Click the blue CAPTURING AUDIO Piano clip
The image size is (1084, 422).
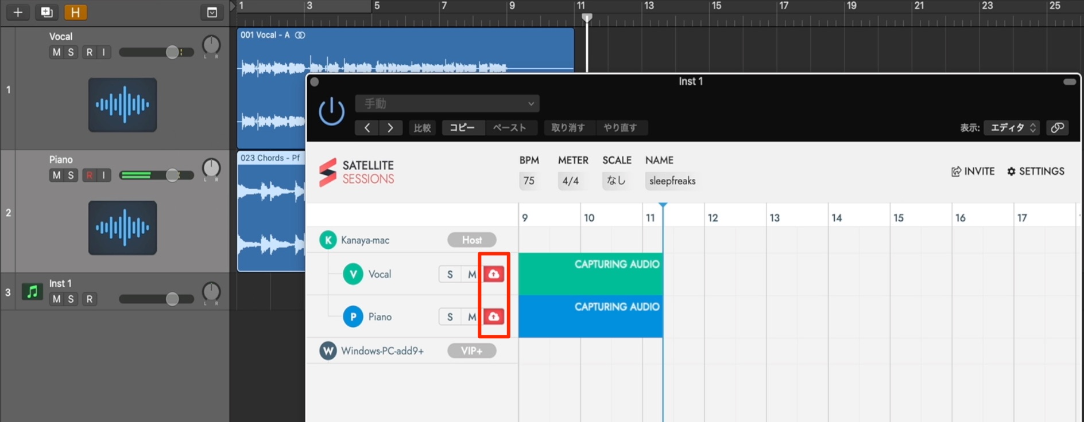pos(591,316)
